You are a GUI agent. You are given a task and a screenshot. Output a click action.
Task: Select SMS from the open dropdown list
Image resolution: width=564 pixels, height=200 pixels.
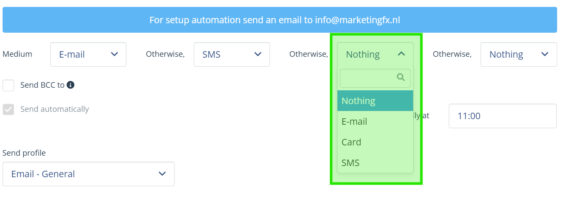(x=375, y=163)
